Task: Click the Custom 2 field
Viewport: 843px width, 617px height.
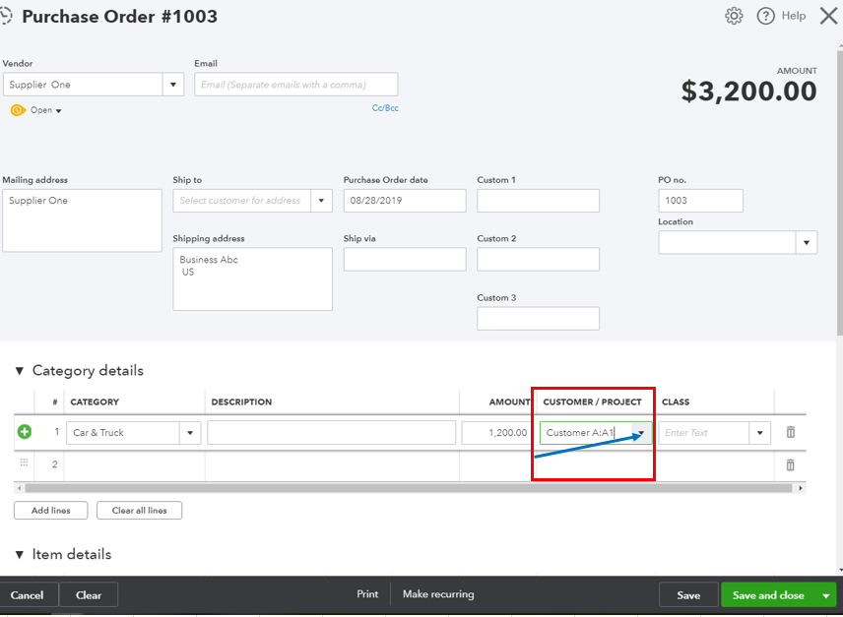Action: pyautogui.click(x=538, y=259)
